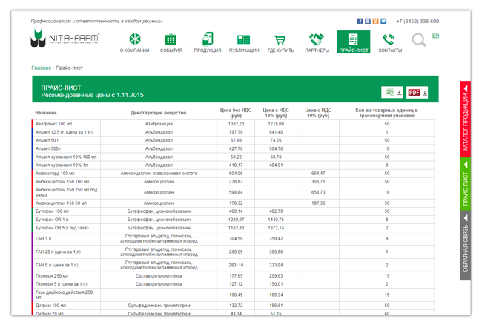Click the price cell 1440,75
The image size is (482, 325).
(x=276, y=220)
